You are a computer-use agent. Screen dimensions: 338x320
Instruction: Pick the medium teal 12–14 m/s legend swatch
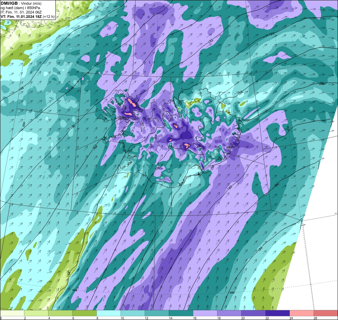coord(157,313)
